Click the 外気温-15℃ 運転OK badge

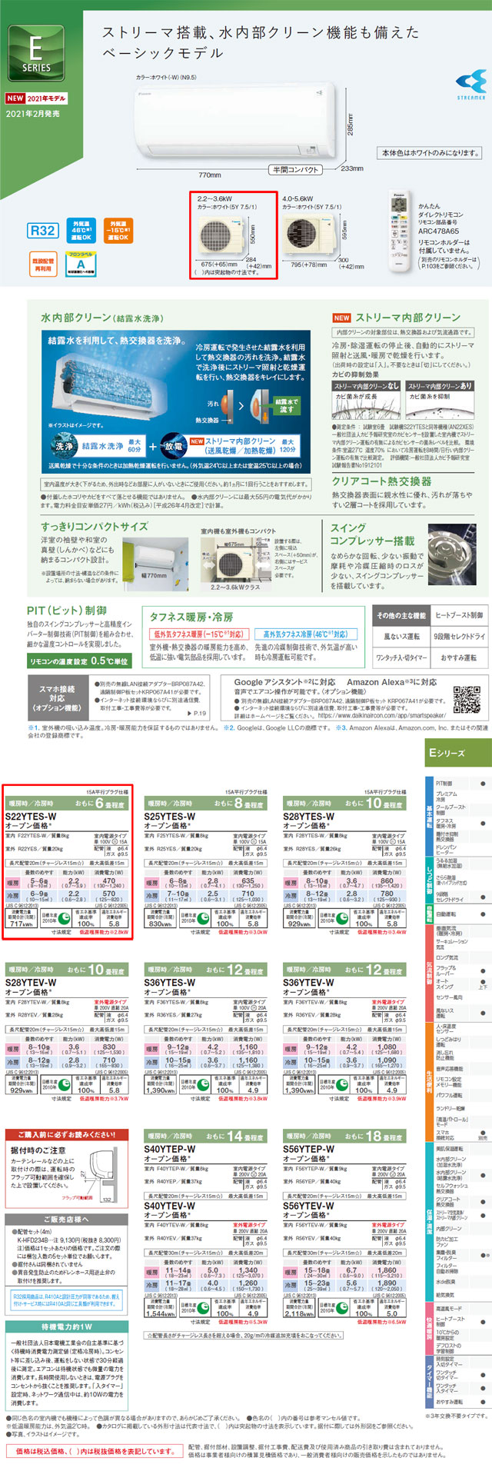[x=118, y=231]
